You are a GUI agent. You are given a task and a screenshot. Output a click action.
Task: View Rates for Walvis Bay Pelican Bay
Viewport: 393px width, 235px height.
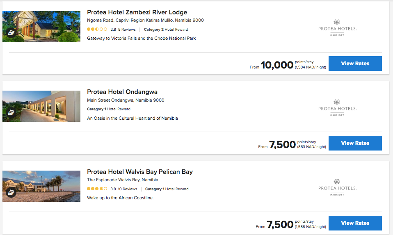[x=355, y=223]
